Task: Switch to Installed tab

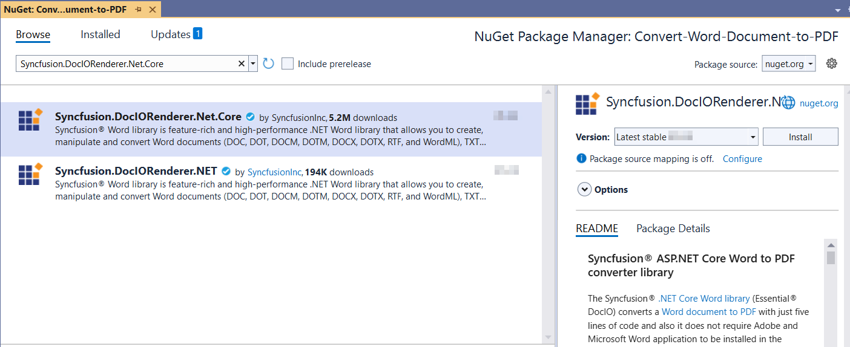Action: point(100,34)
